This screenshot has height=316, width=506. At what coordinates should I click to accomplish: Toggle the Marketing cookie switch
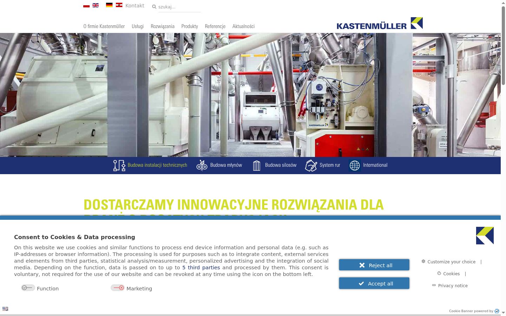click(x=118, y=288)
